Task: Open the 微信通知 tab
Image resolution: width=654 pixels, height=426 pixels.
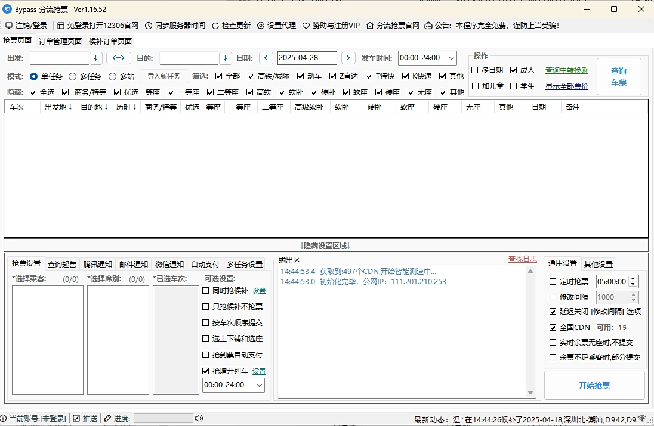Action: point(169,264)
